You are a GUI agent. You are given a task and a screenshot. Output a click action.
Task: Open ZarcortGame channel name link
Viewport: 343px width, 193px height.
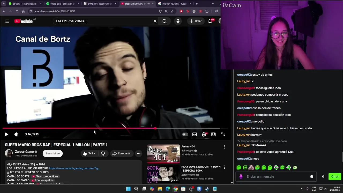(24, 152)
